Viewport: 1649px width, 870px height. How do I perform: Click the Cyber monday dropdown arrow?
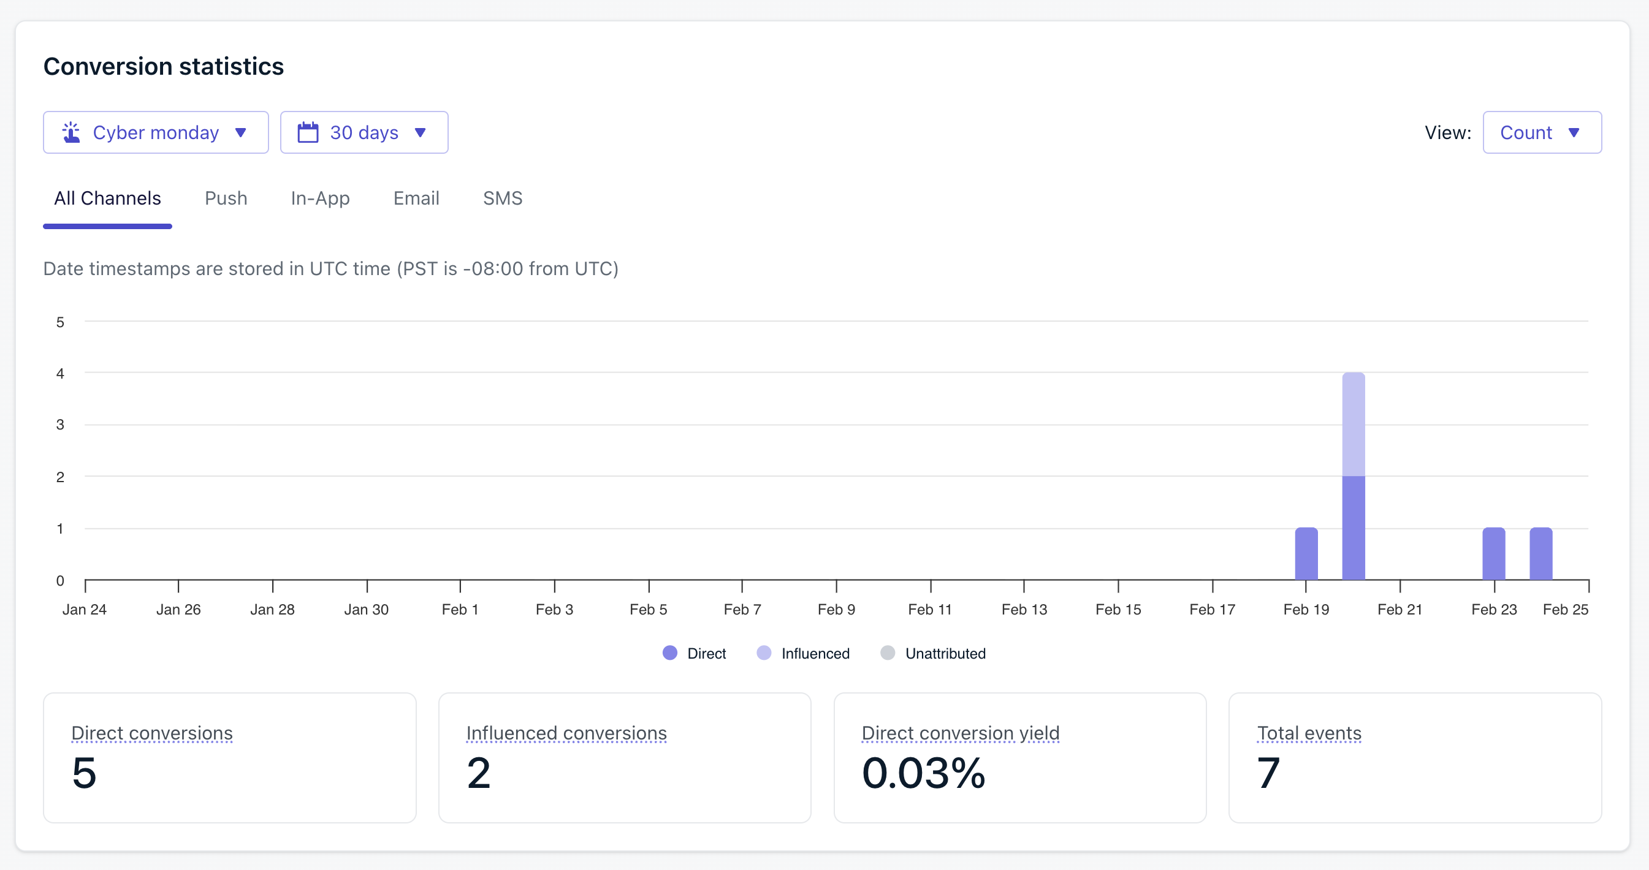point(241,132)
